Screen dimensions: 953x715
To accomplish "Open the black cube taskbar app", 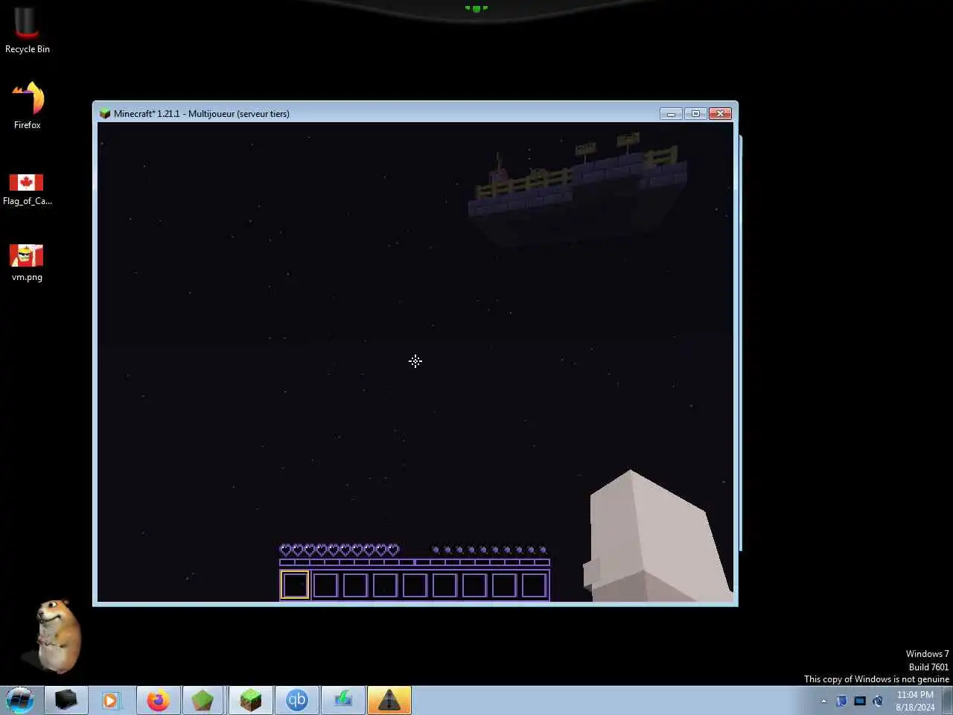I will pyautogui.click(x=66, y=700).
